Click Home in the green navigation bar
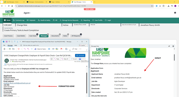The width and height of the screenshot is (179, 97). click(x=7, y=20)
